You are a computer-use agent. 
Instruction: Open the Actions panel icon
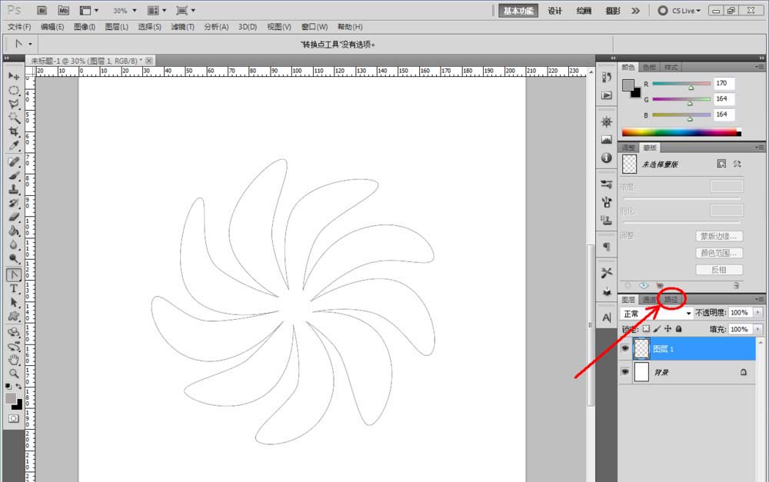(607, 95)
